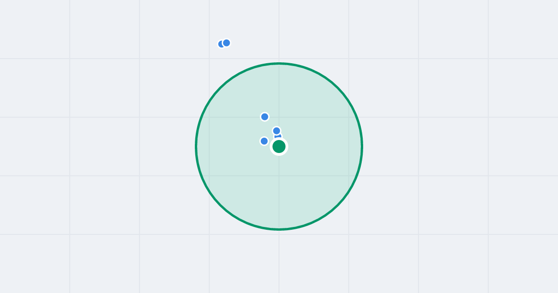Click rightmost point of green circle outline
Viewport: 558px width, 293px height.
(362, 146)
